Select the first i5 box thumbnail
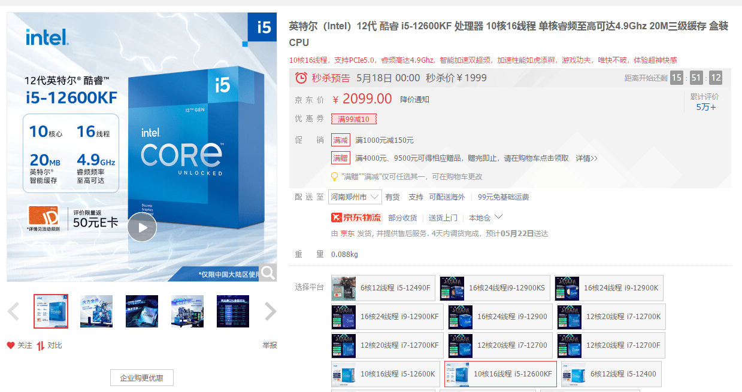Viewport: 742px width, 392px height. point(51,311)
